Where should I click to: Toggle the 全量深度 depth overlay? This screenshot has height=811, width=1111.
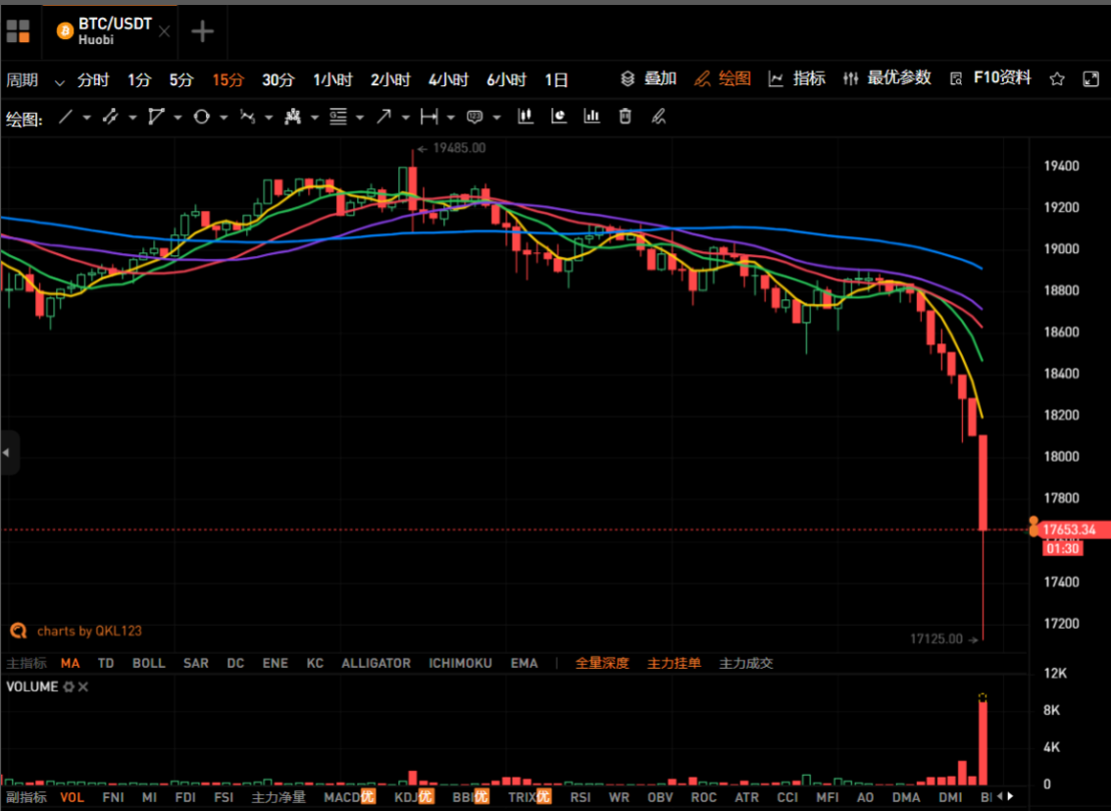pos(601,663)
